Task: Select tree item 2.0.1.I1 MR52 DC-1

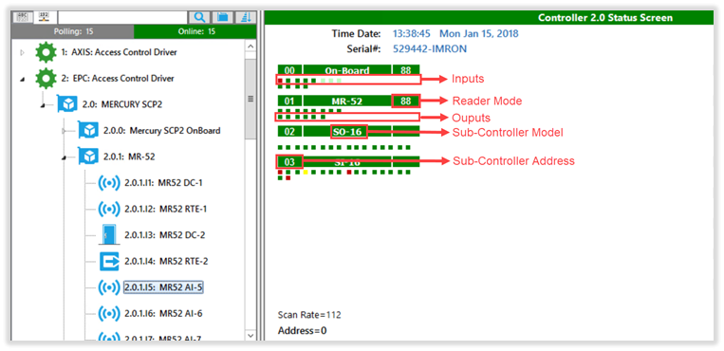Action: coord(163,183)
